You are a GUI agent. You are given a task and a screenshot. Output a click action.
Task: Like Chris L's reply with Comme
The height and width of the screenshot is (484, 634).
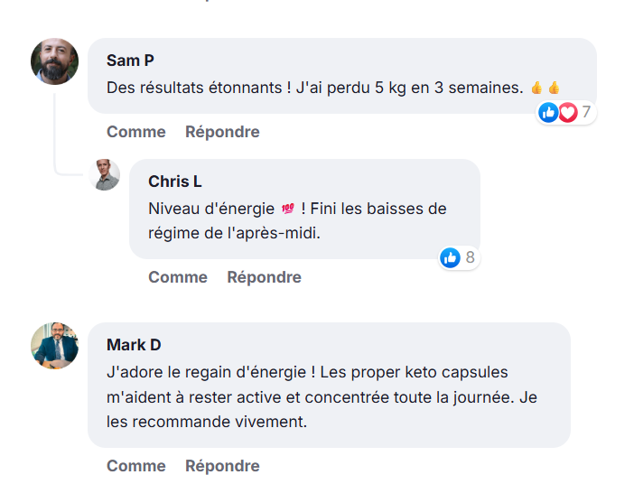[178, 277]
